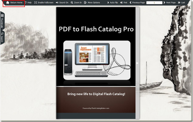Click the thumbnails grid icon
The width and height of the screenshot is (193, 122).
click(x=2, y=16)
